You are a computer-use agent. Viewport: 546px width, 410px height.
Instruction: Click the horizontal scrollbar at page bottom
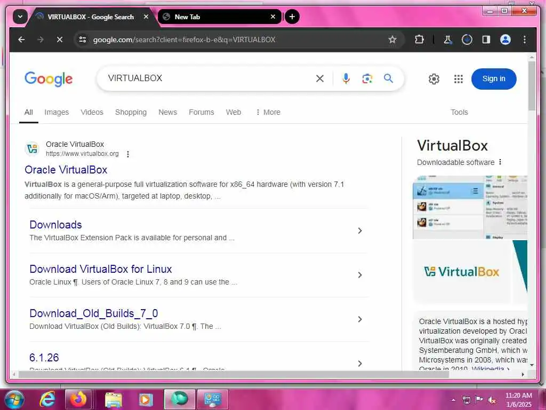(234, 375)
